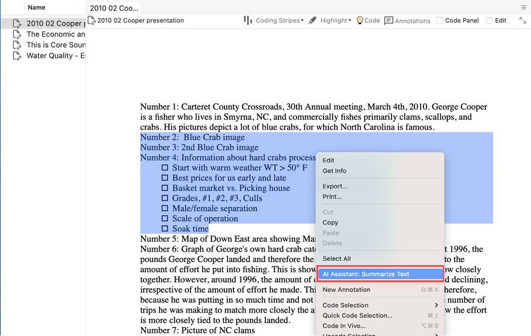Choose Get Info in the context menu
The width and height of the screenshot is (531, 336).
coord(334,171)
